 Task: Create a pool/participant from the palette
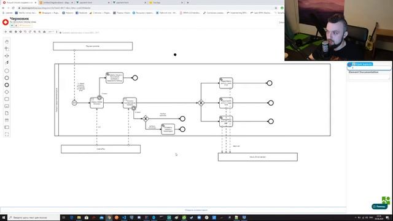click(7, 127)
